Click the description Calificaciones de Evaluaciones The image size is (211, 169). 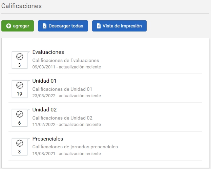(x=66, y=60)
